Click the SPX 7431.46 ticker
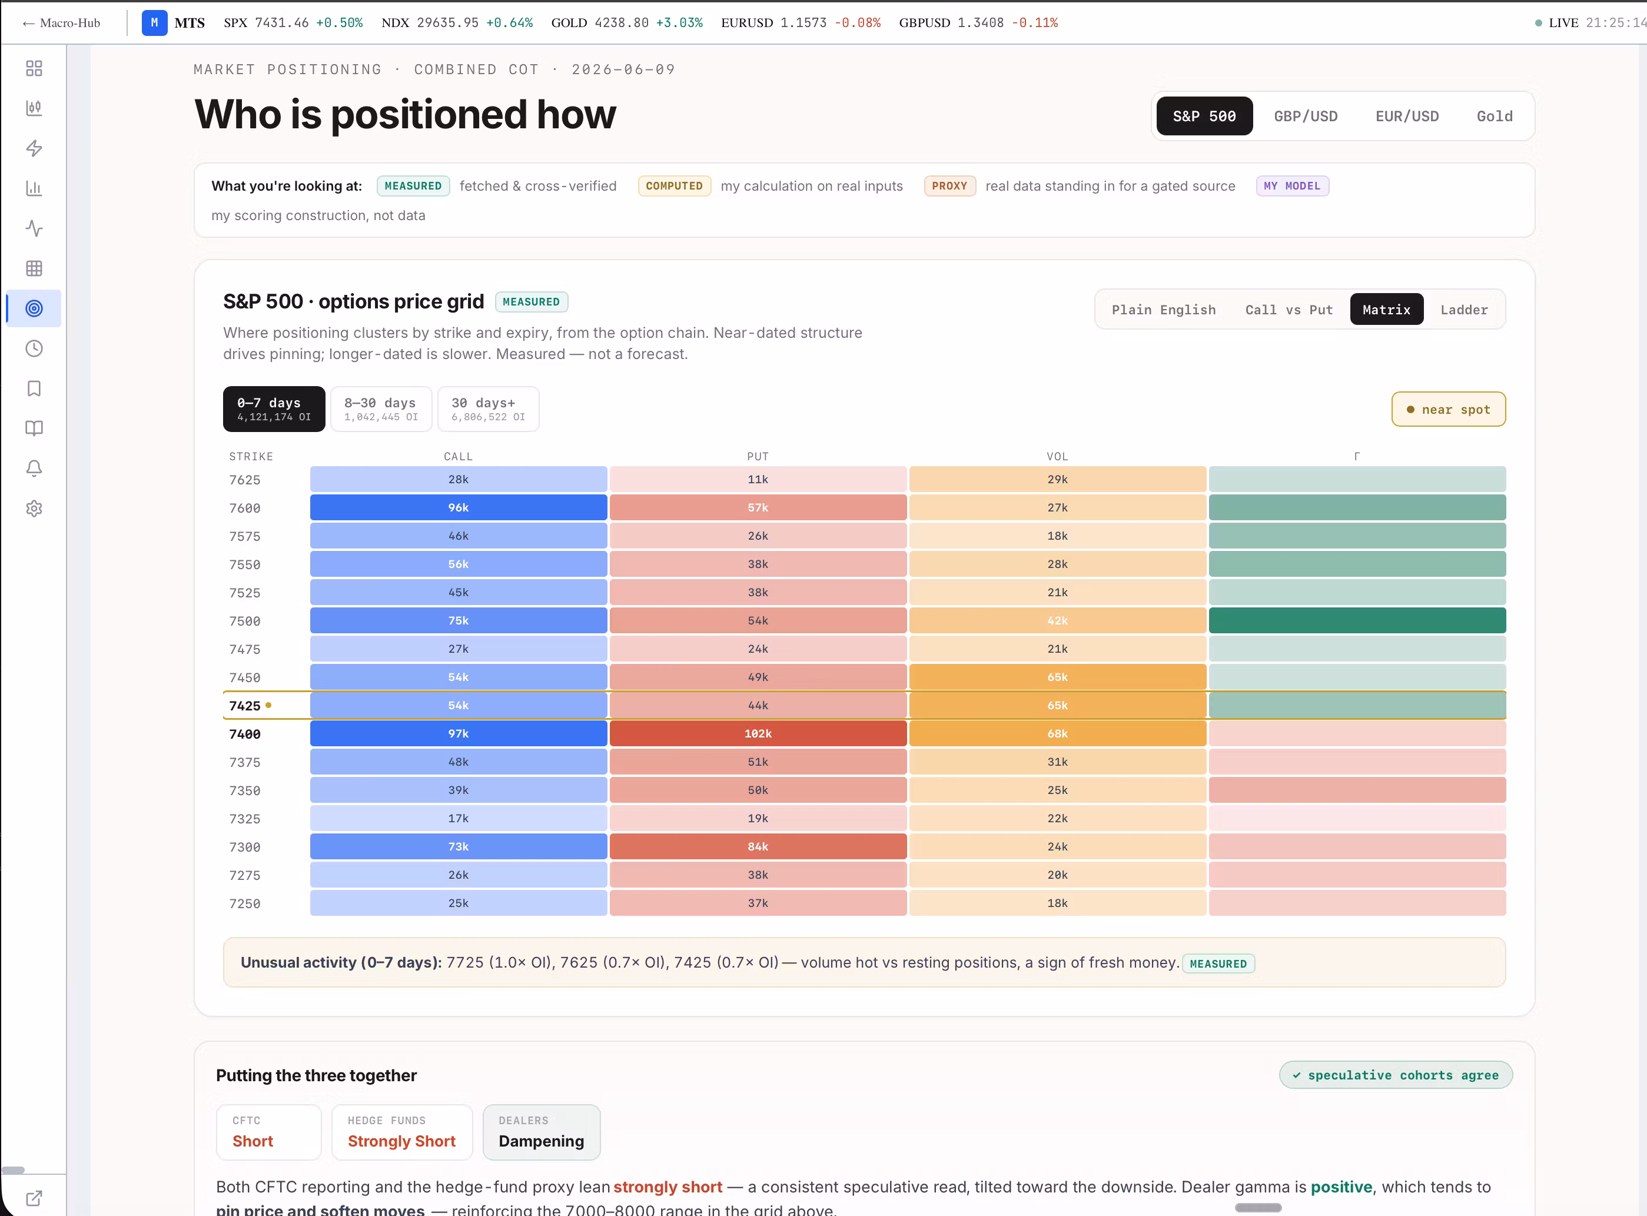The height and width of the screenshot is (1216, 1647). tap(293, 23)
